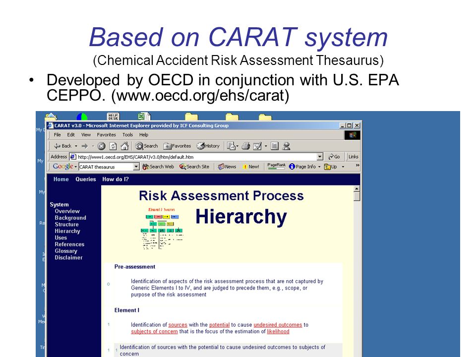Image resolution: width=476 pixels, height=357 pixels.
Task: Open the Structure sidebar link
Action: click(x=66, y=225)
